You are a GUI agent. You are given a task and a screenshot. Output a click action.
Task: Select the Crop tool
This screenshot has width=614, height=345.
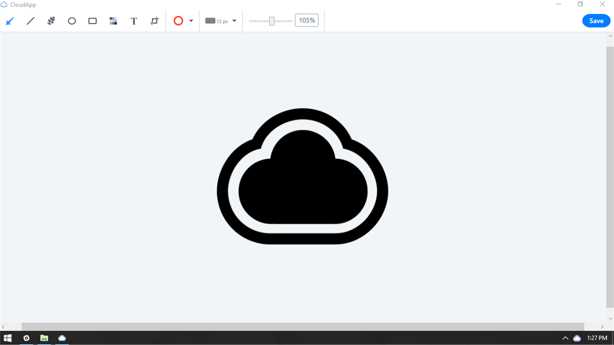tap(154, 21)
